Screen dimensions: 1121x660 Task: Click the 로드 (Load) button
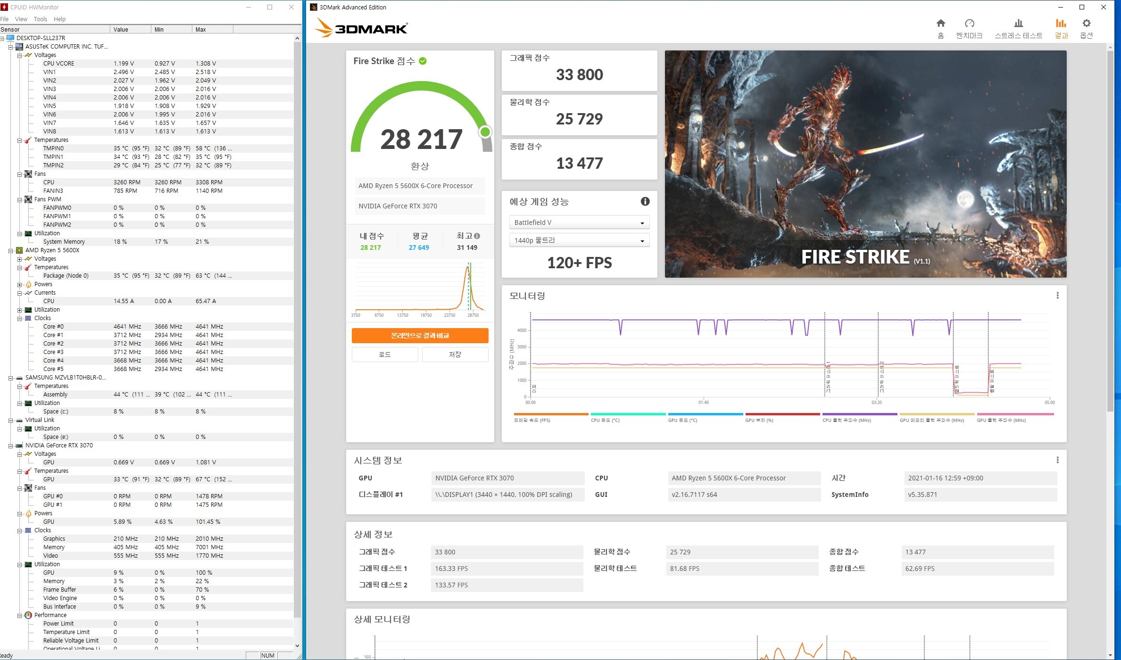385,355
